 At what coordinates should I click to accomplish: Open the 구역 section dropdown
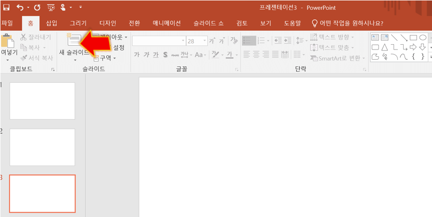pos(105,58)
